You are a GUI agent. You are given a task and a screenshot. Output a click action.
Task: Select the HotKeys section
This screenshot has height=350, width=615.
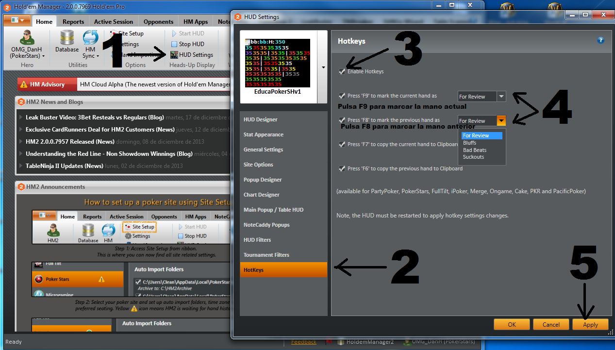tap(283, 270)
